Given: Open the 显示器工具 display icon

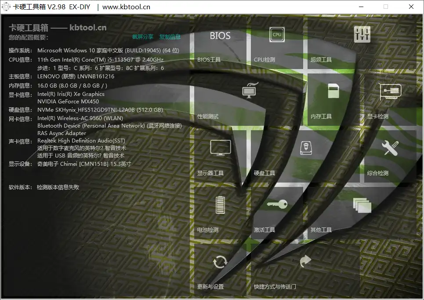Looking at the screenshot, I should [221, 147].
